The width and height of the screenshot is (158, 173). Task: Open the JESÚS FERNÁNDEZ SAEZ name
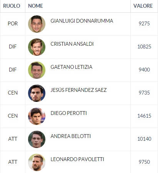78,90
